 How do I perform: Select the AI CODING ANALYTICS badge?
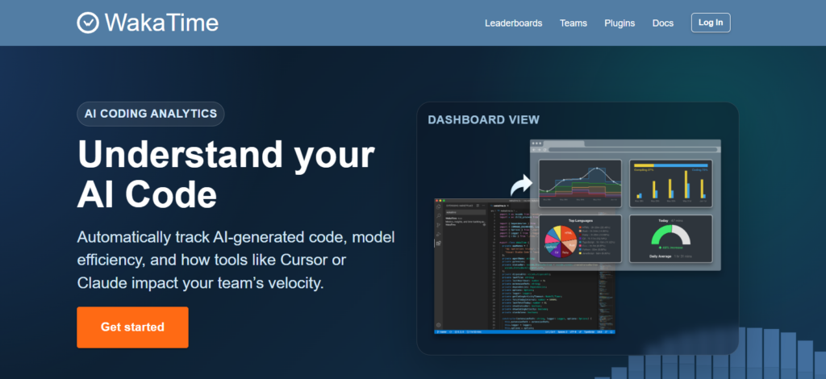pos(151,114)
